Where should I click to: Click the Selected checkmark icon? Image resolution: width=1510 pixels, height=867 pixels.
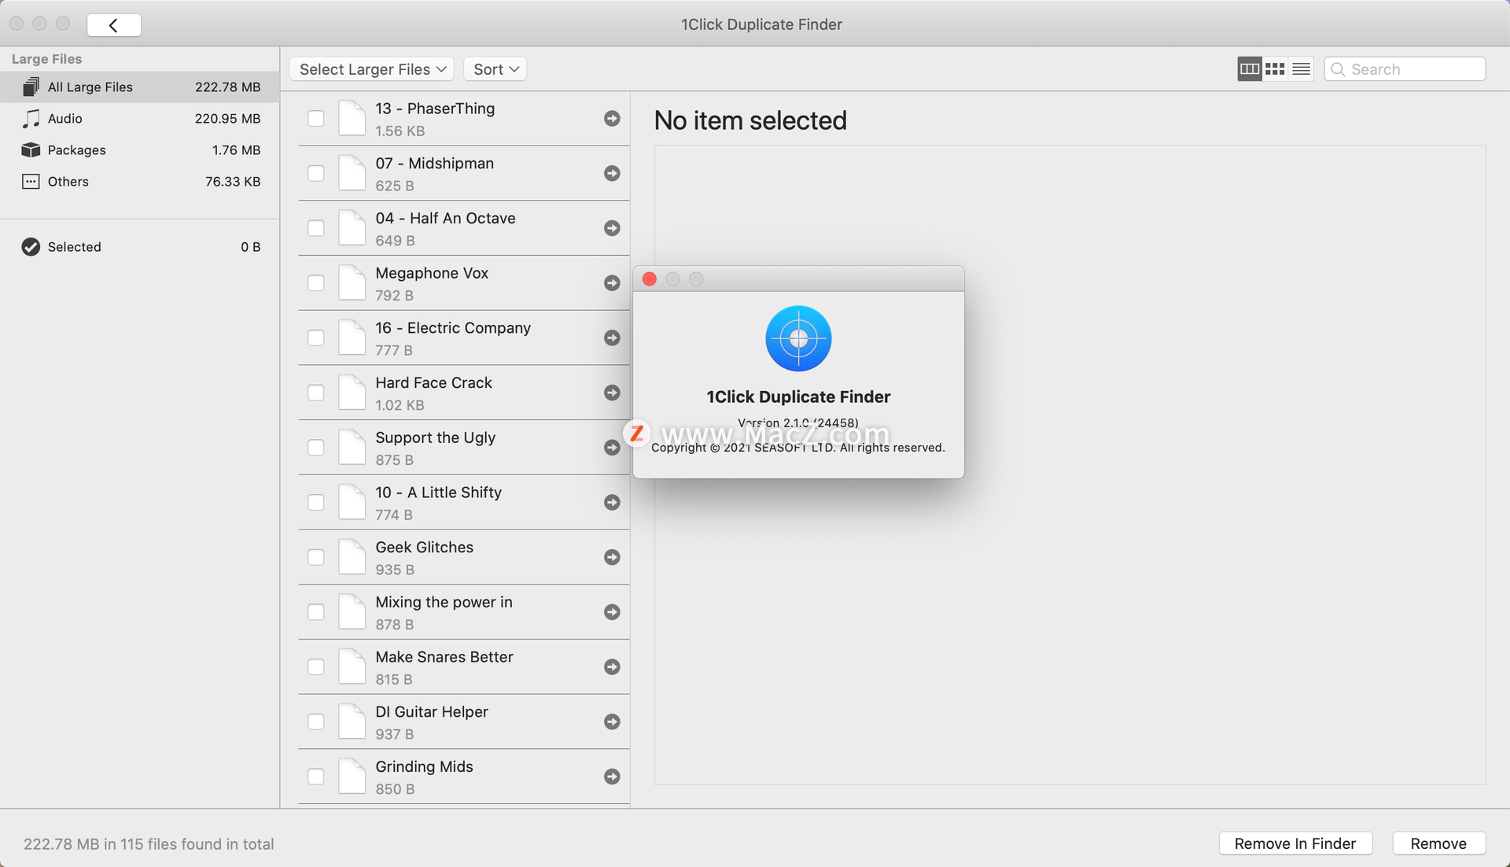coord(31,247)
